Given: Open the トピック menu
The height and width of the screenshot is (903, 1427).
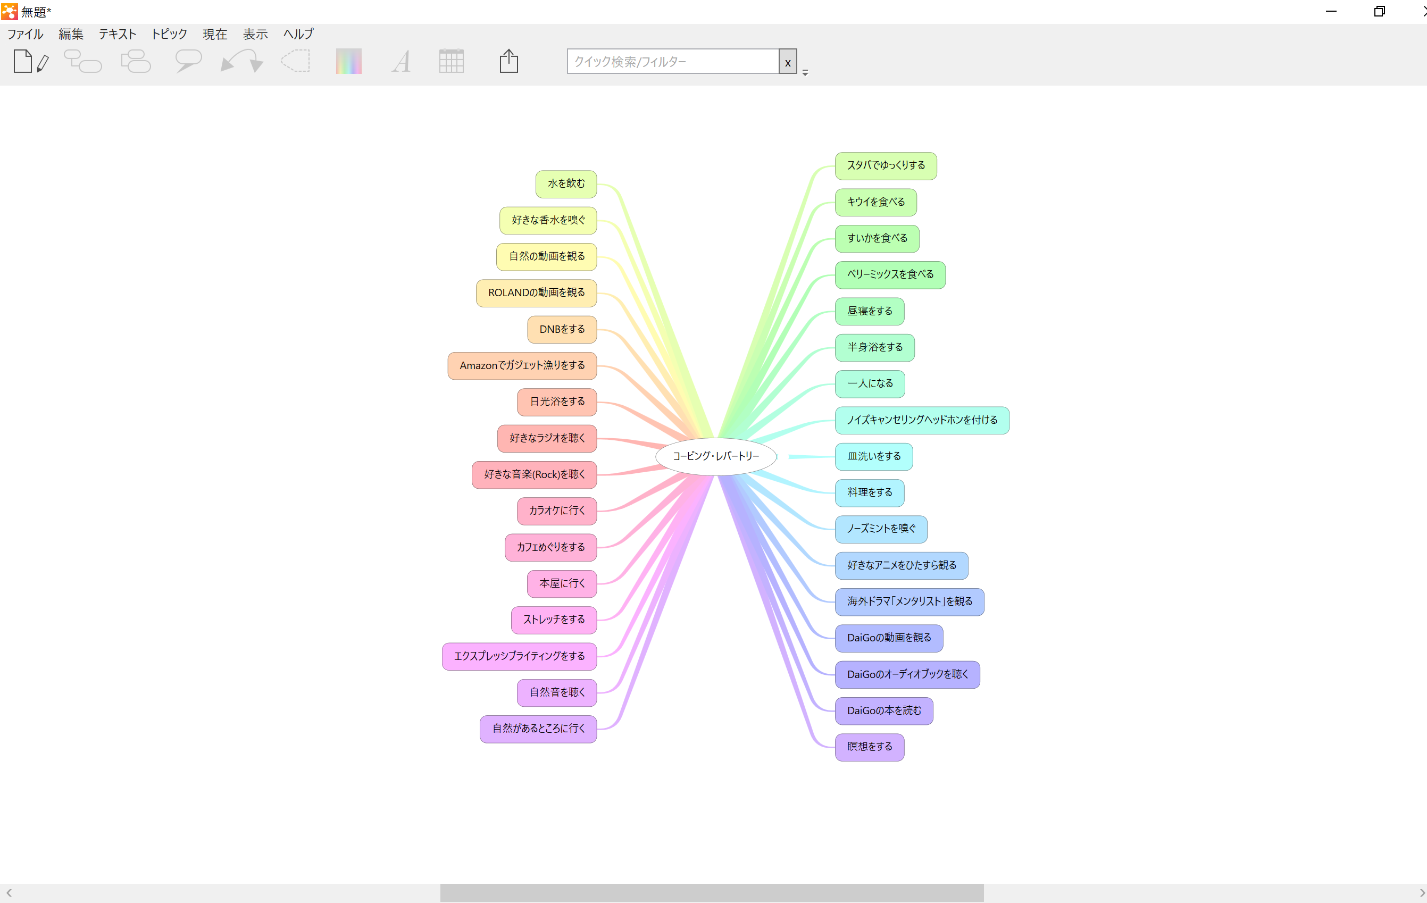Looking at the screenshot, I should pyautogui.click(x=169, y=34).
